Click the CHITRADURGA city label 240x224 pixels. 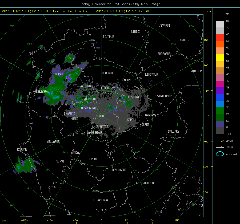point(145,183)
